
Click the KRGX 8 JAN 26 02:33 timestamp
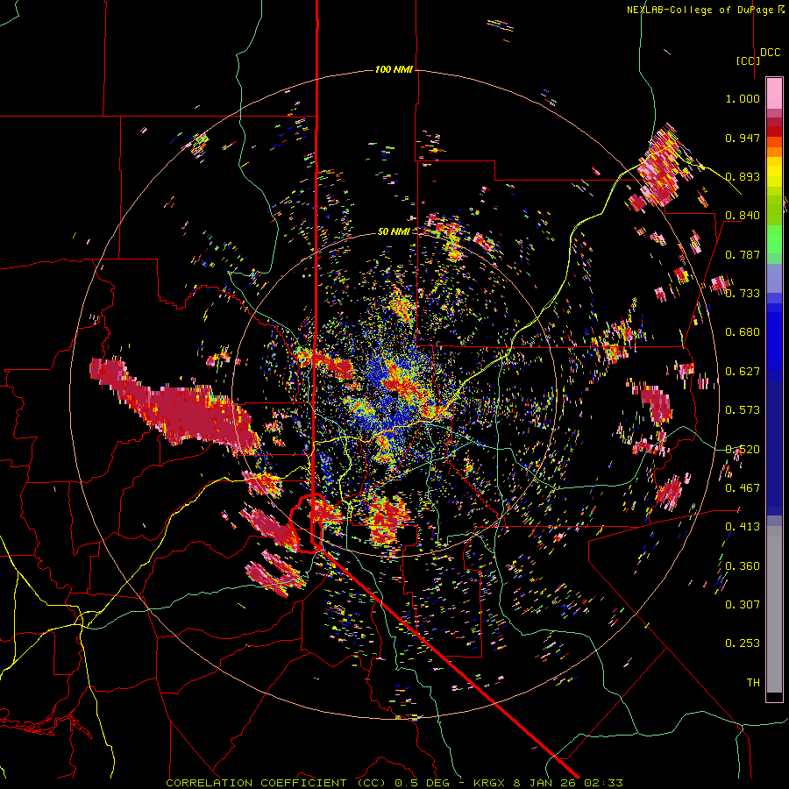tap(549, 783)
